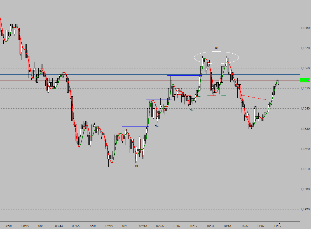Click the 1,1540 price axis label
Image resolution: width=311 pixels, height=229 pixels.
click(305, 108)
